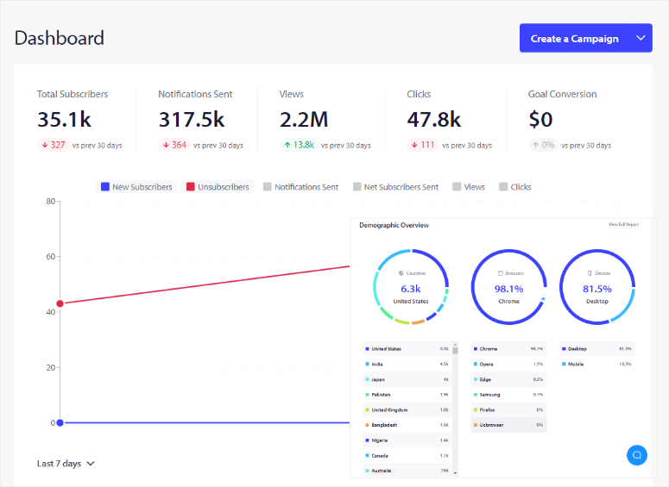The height and width of the screenshot is (487, 669).
Task: Select the United Kingdom country row
Action: point(407,410)
